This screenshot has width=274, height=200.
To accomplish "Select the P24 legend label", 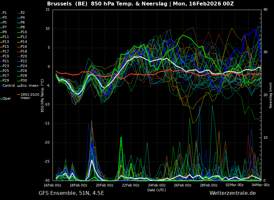I will point(24,66).
